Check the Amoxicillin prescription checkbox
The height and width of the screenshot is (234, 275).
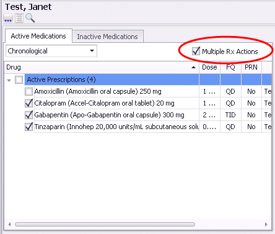(28, 91)
